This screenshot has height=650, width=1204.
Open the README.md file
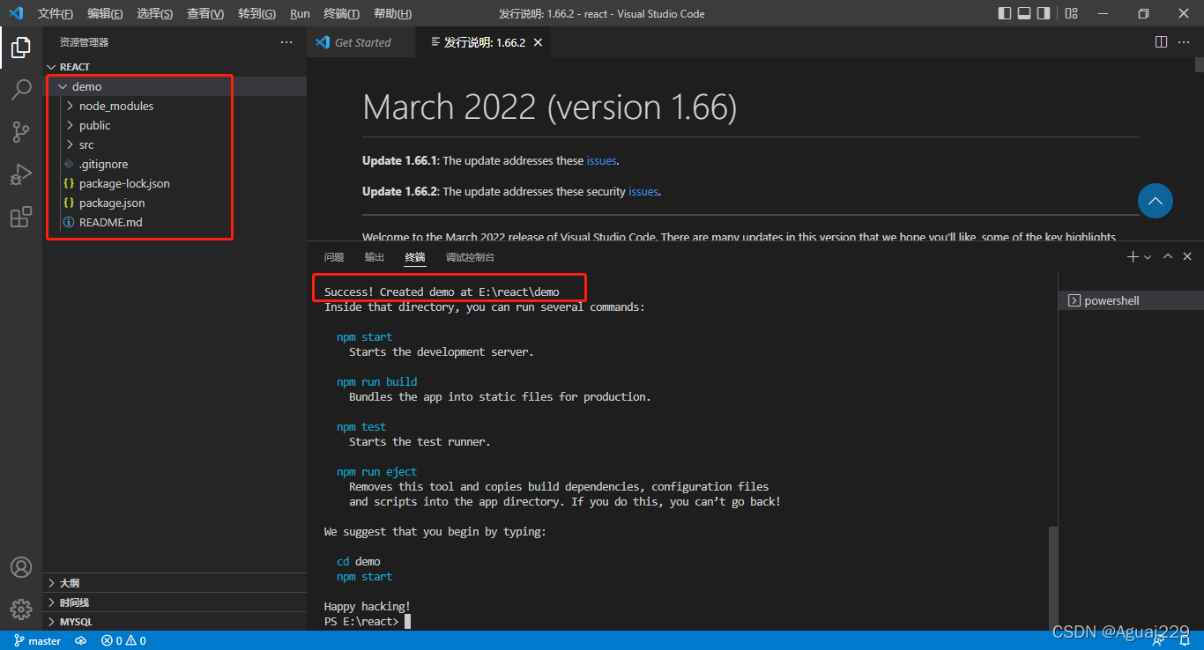[175, 222]
